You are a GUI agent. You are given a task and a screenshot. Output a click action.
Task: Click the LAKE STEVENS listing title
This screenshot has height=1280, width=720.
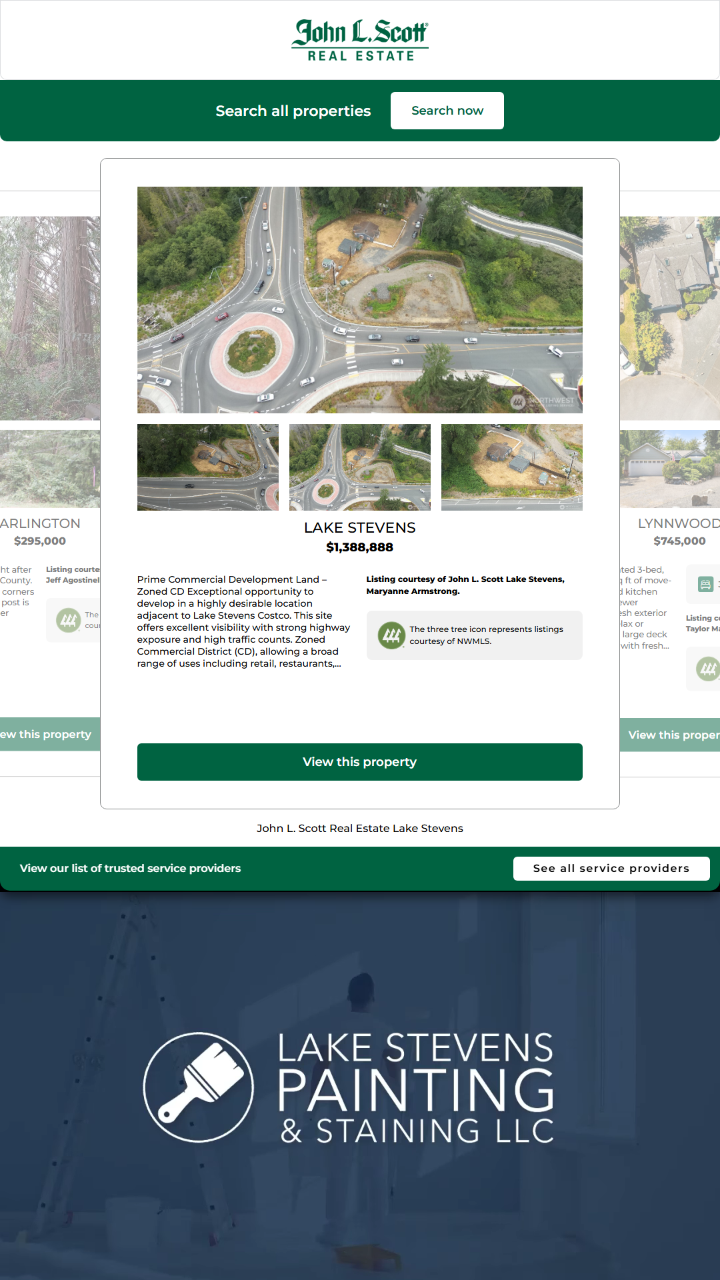[x=360, y=528]
